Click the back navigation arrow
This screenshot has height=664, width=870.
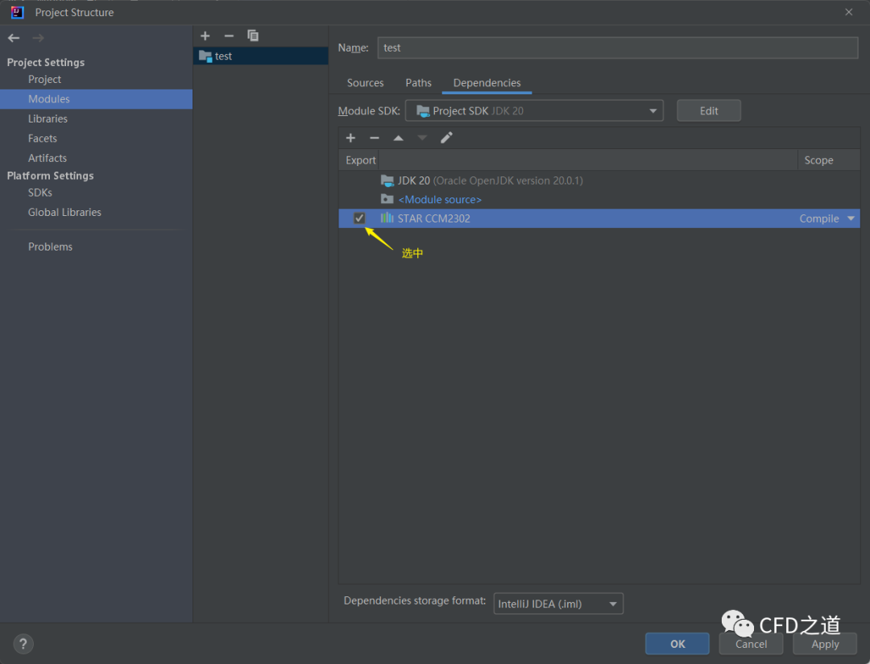14,38
